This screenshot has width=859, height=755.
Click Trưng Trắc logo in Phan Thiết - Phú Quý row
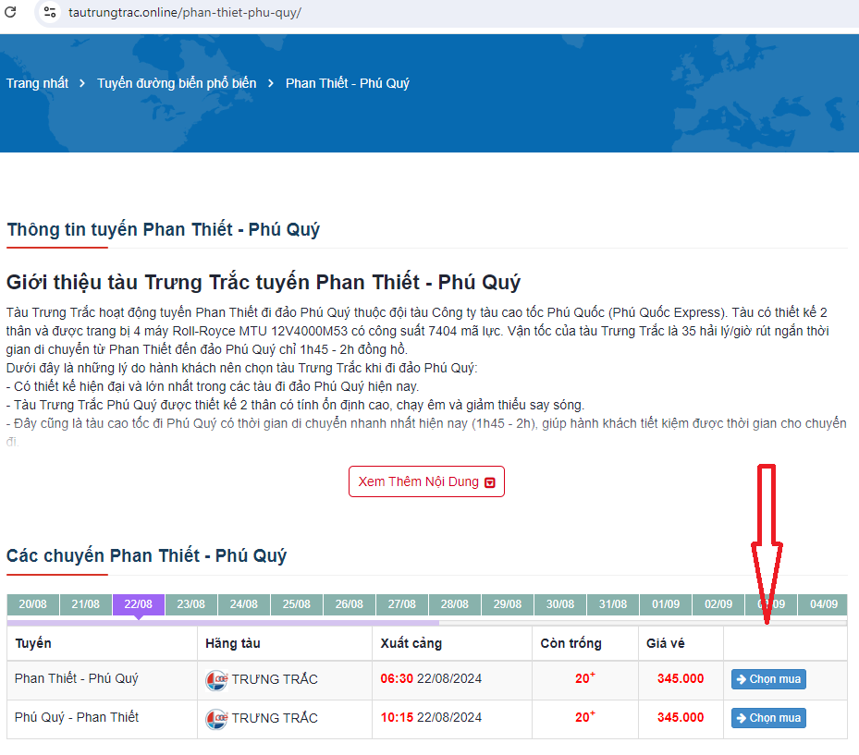[x=216, y=679]
